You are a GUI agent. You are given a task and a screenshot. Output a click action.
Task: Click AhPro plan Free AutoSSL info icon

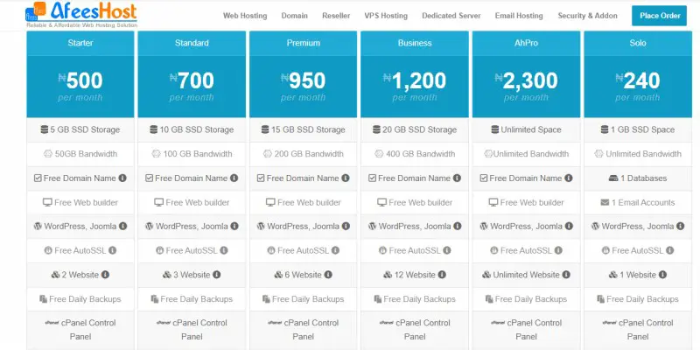coord(558,250)
